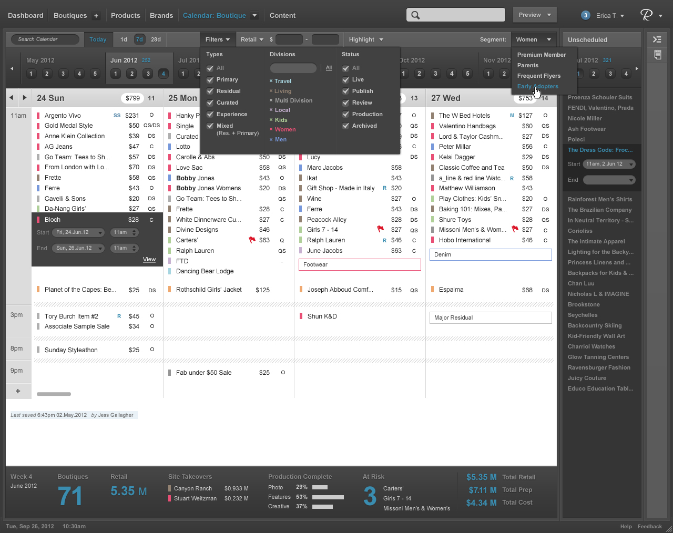Toggle the Archived status checkbox
Screen dimensions: 673x533
[x=345, y=126]
